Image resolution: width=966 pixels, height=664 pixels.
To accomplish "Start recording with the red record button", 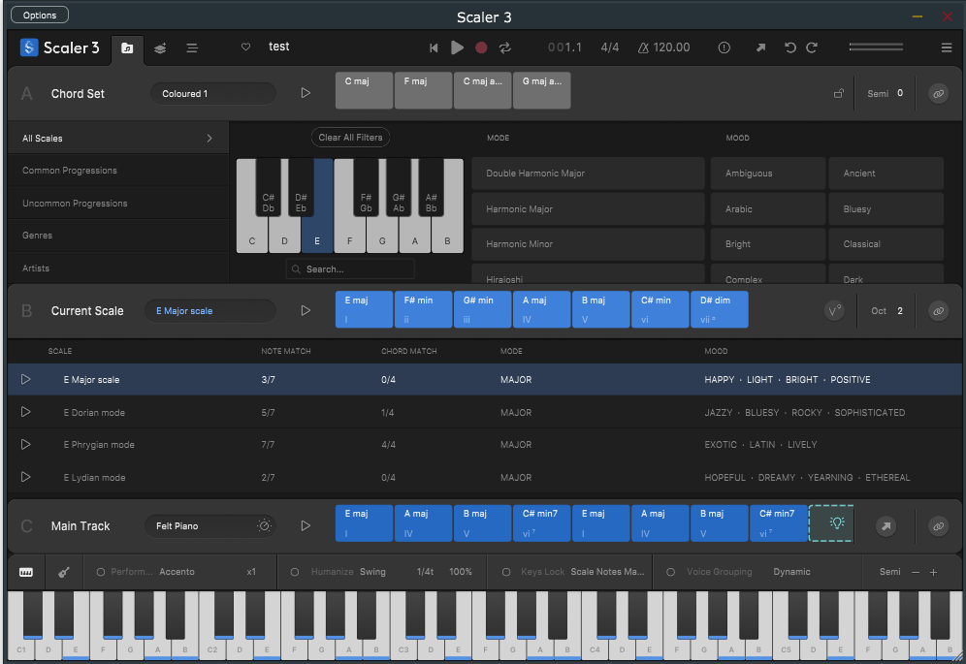I will coord(481,47).
